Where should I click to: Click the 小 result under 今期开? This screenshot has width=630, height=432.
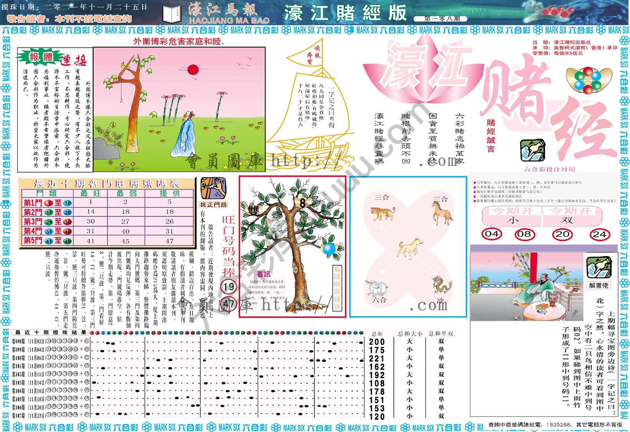pyautogui.click(x=513, y=220)
